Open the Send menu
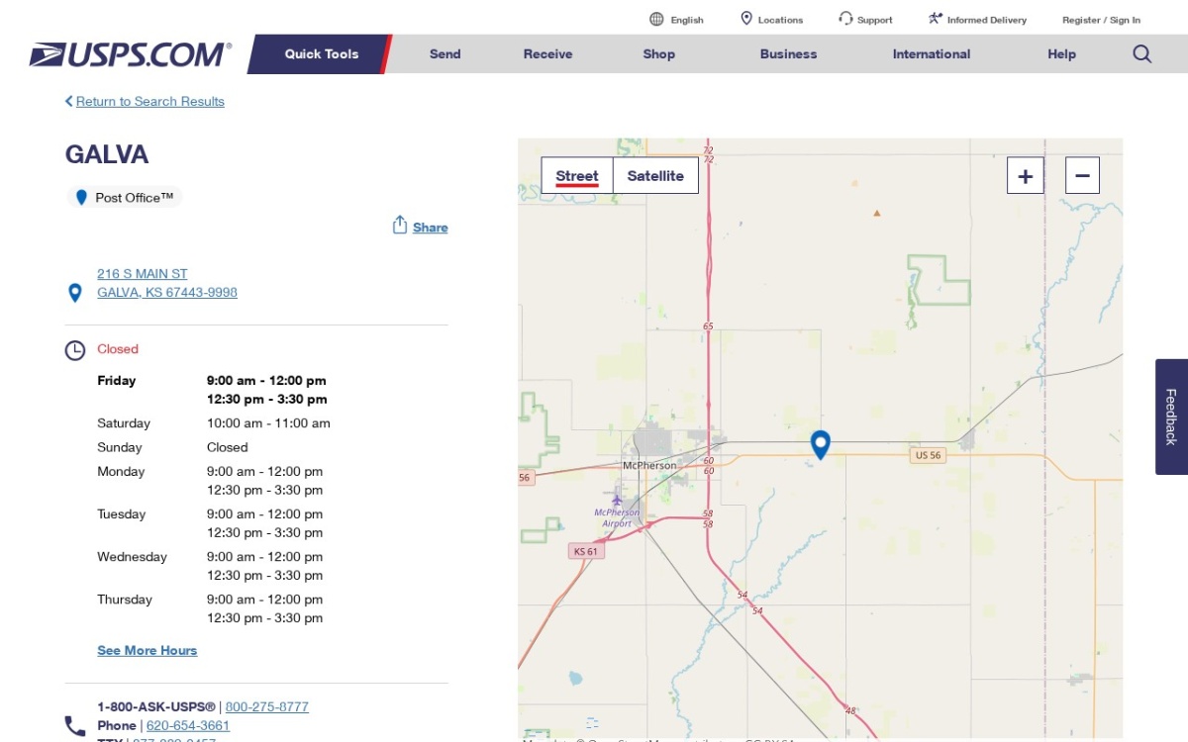Image resolution: width=1188 pixels, height=742 pixels. pos(445,54)
